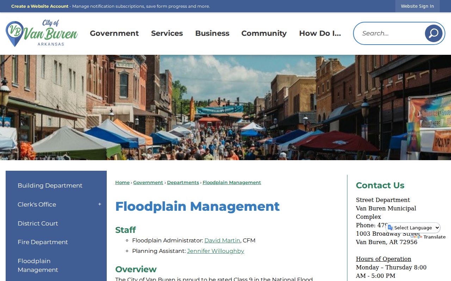
Task: Click the Overview section heading
Action: click(x=136, y=269)
